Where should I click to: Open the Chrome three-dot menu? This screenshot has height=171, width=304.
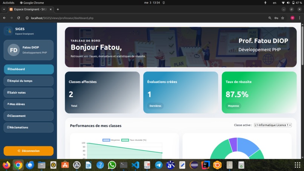pos(299,18)
